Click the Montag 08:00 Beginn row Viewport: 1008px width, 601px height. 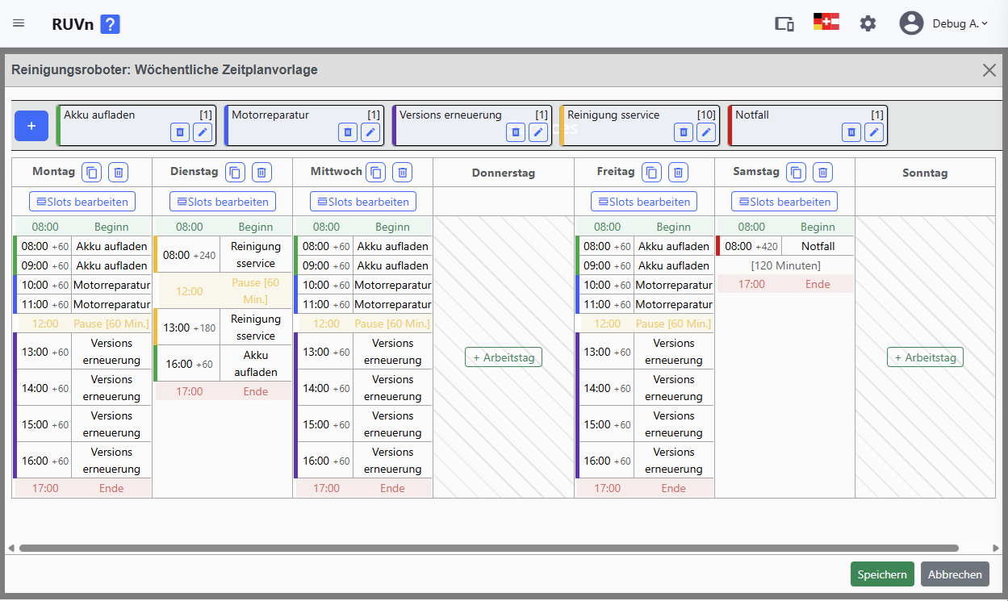(x=82, y=227)
